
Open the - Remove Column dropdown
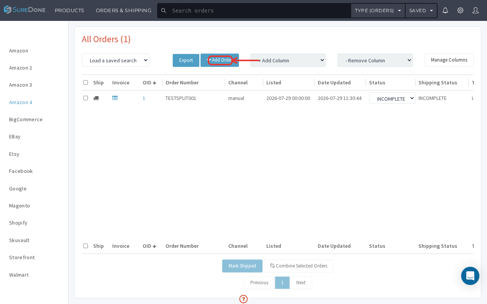point(375,60)
